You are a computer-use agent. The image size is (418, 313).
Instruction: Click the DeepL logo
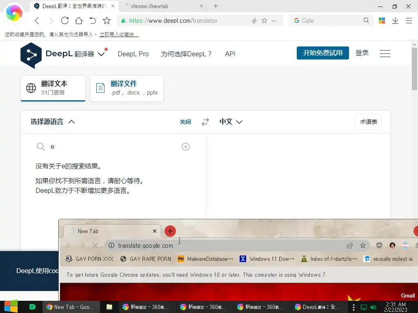pos(31,55)
